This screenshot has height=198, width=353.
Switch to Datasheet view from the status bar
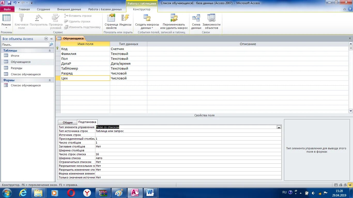click(336, 185)
